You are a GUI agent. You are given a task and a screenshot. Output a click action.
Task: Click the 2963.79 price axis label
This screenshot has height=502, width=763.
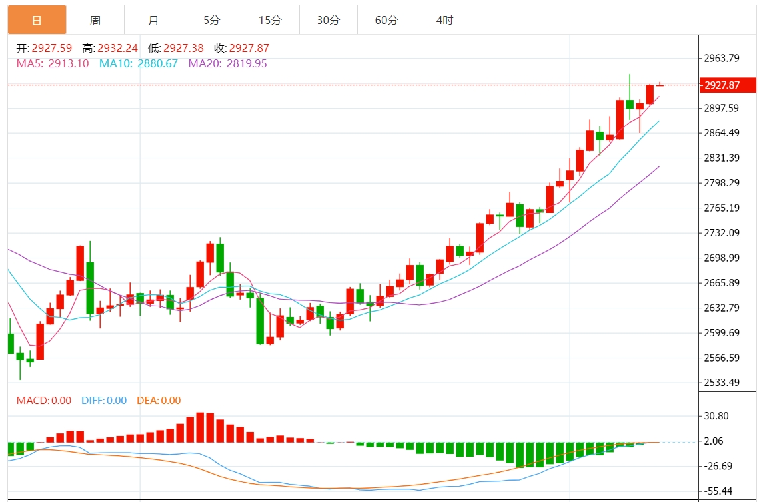click(x=722, y=59)
